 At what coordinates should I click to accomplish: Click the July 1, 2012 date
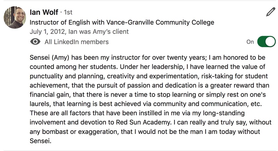click(x=47, y=31)
